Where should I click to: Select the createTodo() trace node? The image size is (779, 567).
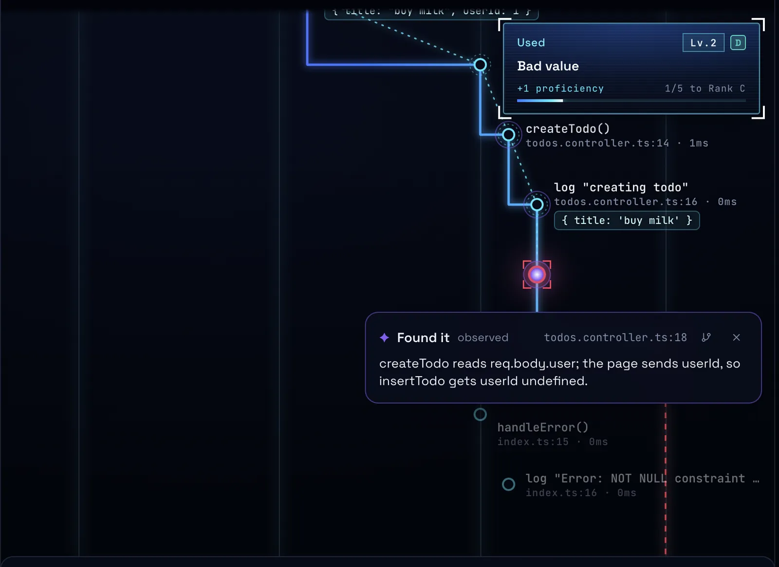(x=508, y=135)
